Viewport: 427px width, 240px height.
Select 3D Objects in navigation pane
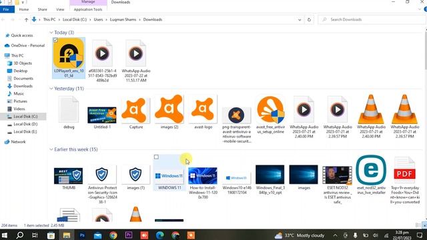[23, 63]
